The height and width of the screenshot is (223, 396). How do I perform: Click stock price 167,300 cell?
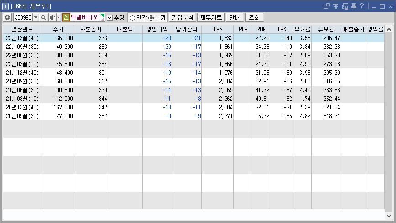58,107
